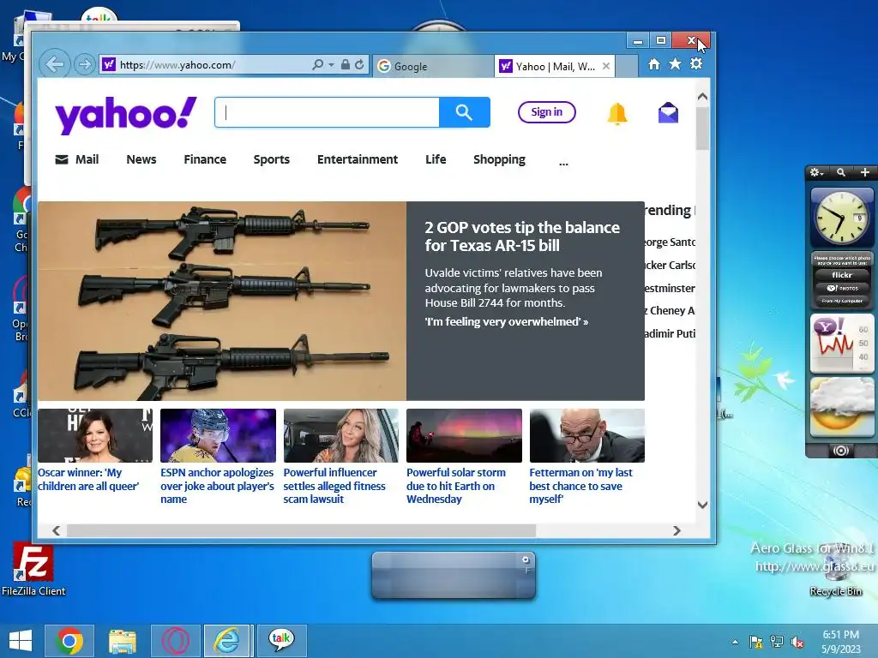878x658 pixels.
Task: Click the horizontal scrollbar left arrow
Action: (56, 530)
